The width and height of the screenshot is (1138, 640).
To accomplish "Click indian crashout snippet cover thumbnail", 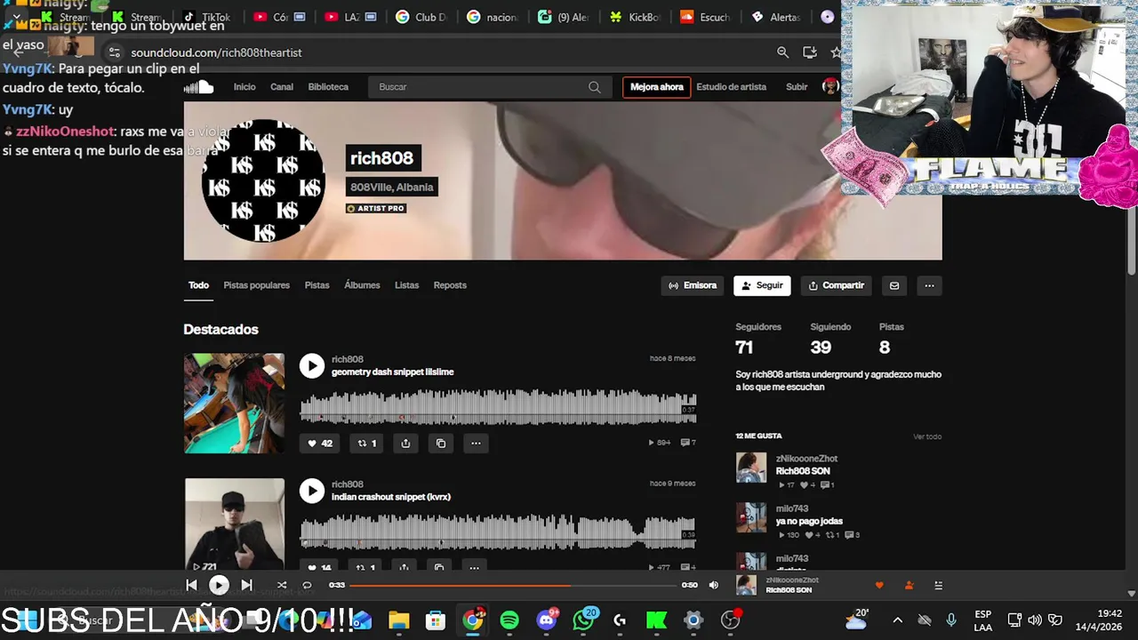I will (x=235, y=524).
